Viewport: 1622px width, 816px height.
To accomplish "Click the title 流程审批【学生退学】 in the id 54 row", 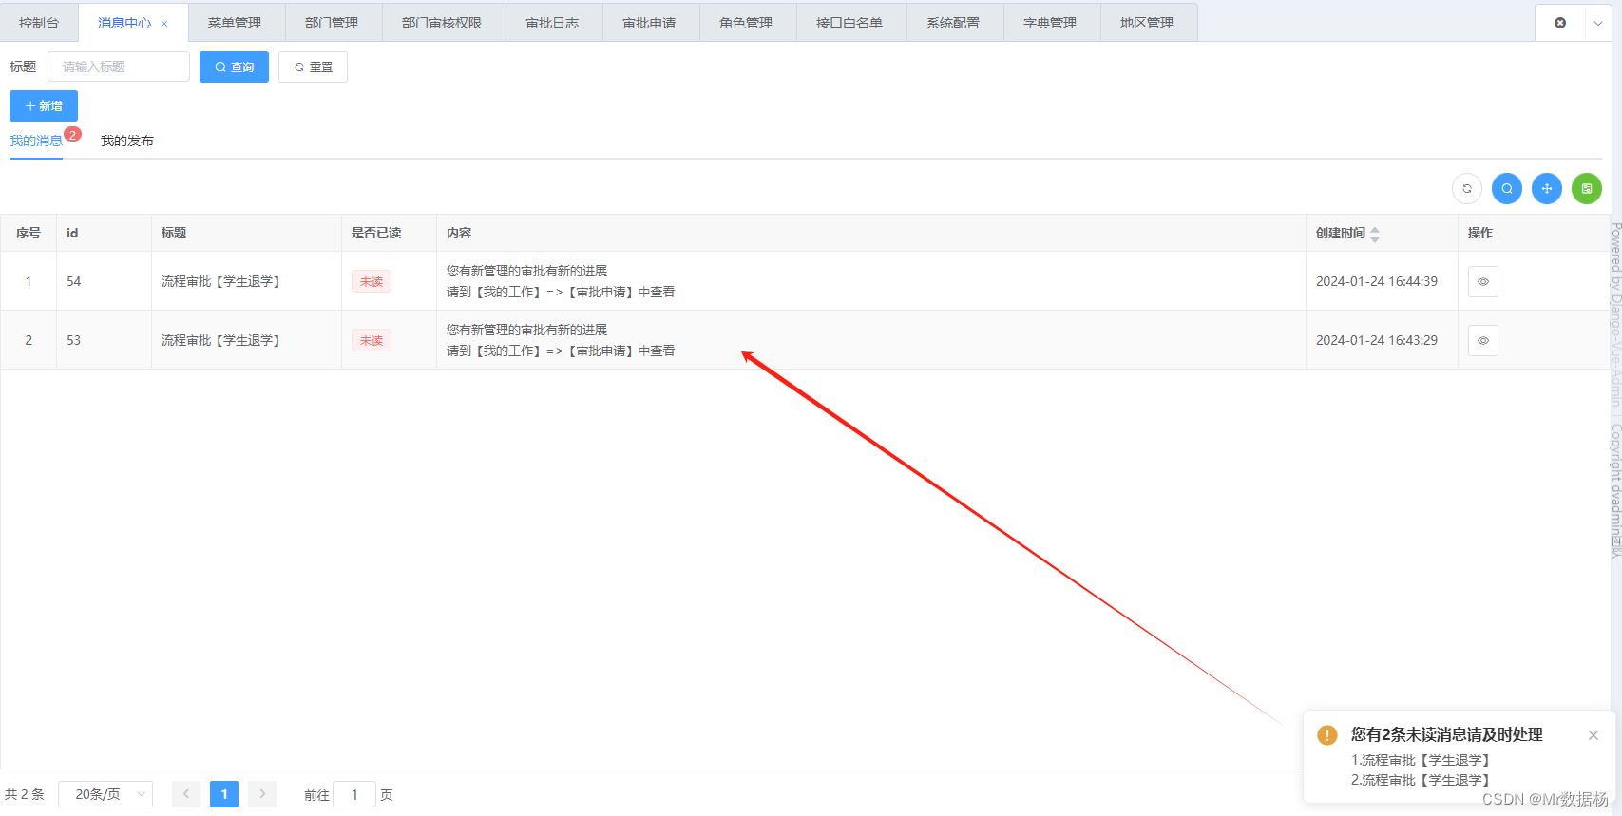I will [220, 281].
